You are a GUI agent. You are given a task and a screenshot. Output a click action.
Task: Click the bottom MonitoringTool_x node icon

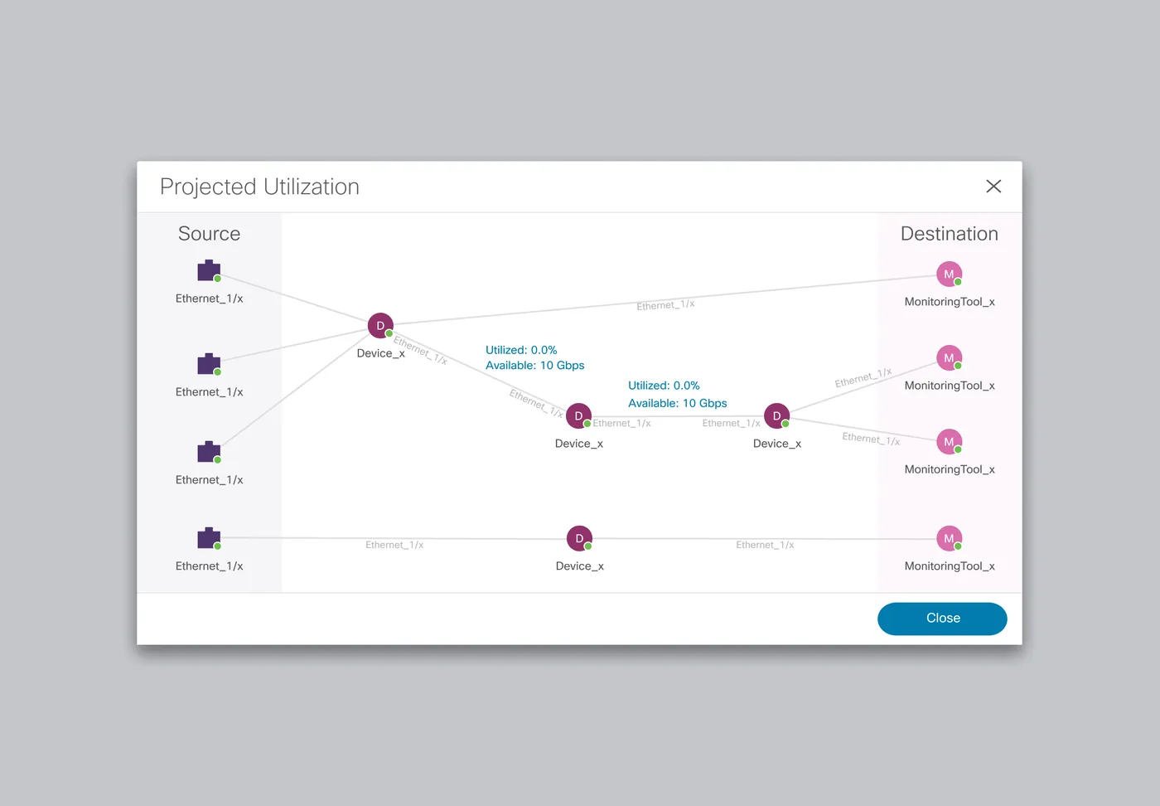949,538
